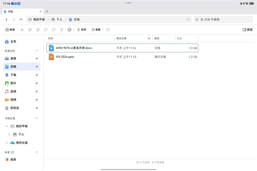Collapse the 快速访问 section
Image resolution: width=257 pixels, height=171 pixels.
click(37, 51)
